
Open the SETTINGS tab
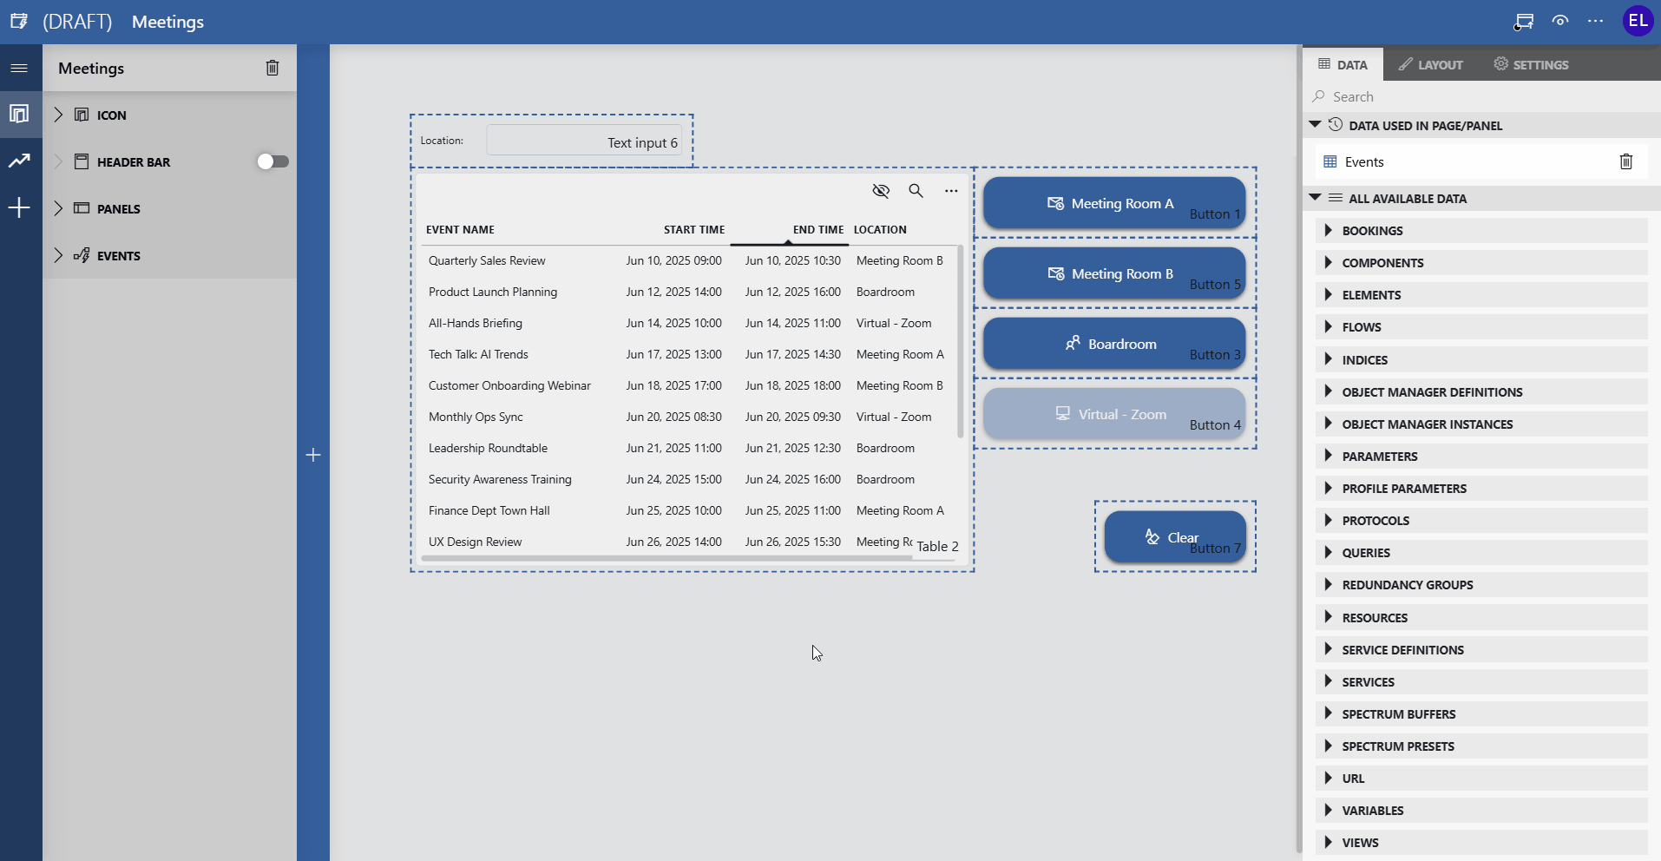[x=1530, y=63]
